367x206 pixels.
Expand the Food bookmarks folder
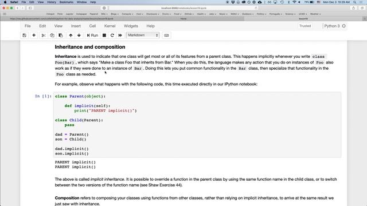click(x=178, y=14)
